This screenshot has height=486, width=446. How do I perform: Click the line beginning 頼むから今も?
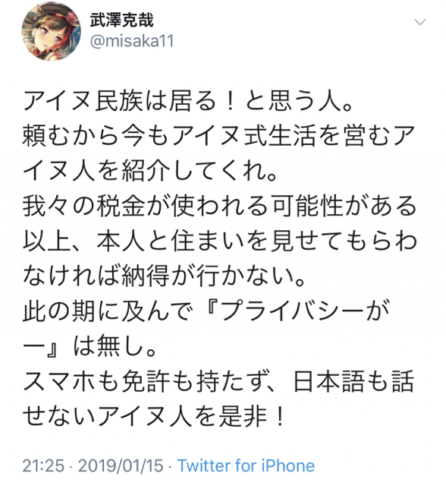click(x=218, y=136)
